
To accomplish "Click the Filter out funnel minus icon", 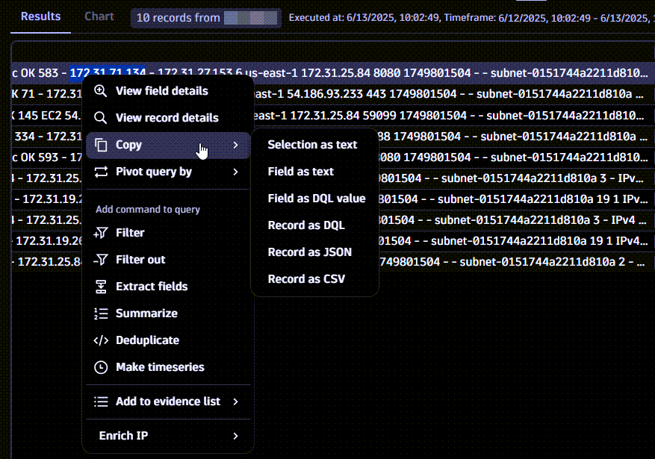I will [x=101, y=260].
